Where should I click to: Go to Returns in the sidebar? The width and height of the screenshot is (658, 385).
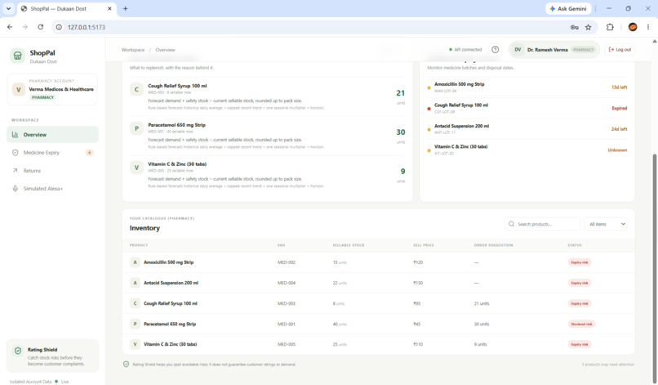52,171
